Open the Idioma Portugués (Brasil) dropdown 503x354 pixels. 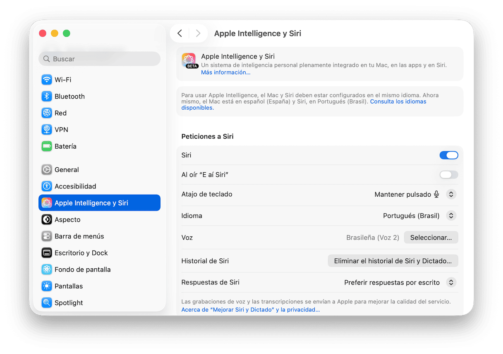[451, 216]
